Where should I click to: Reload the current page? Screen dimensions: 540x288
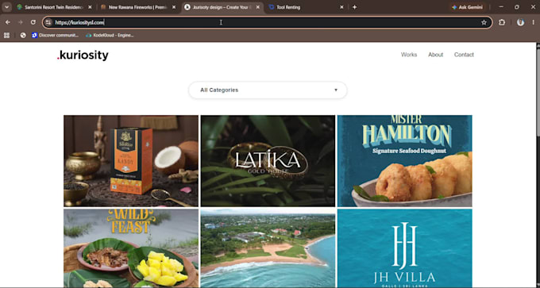tap(33, 22)
